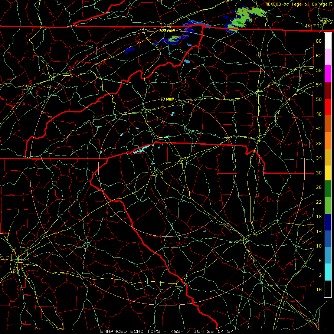
Task: Click the '10' legend value
Action: (319, 246)
